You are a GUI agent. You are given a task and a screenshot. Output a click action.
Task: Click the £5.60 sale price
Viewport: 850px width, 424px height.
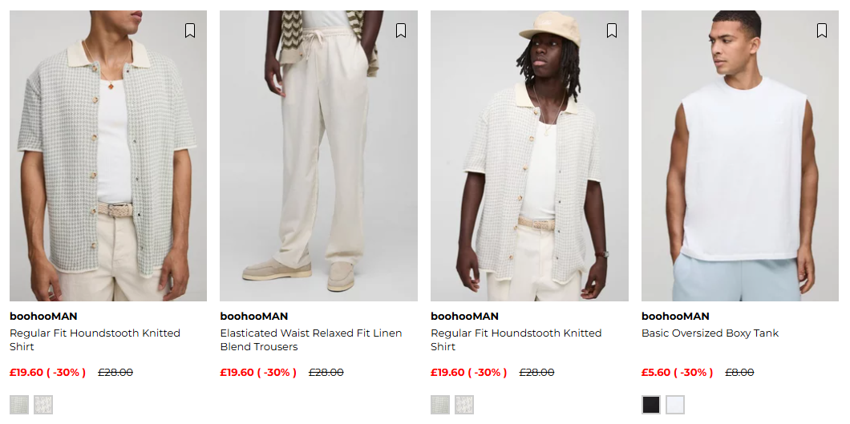click(655, 373)
